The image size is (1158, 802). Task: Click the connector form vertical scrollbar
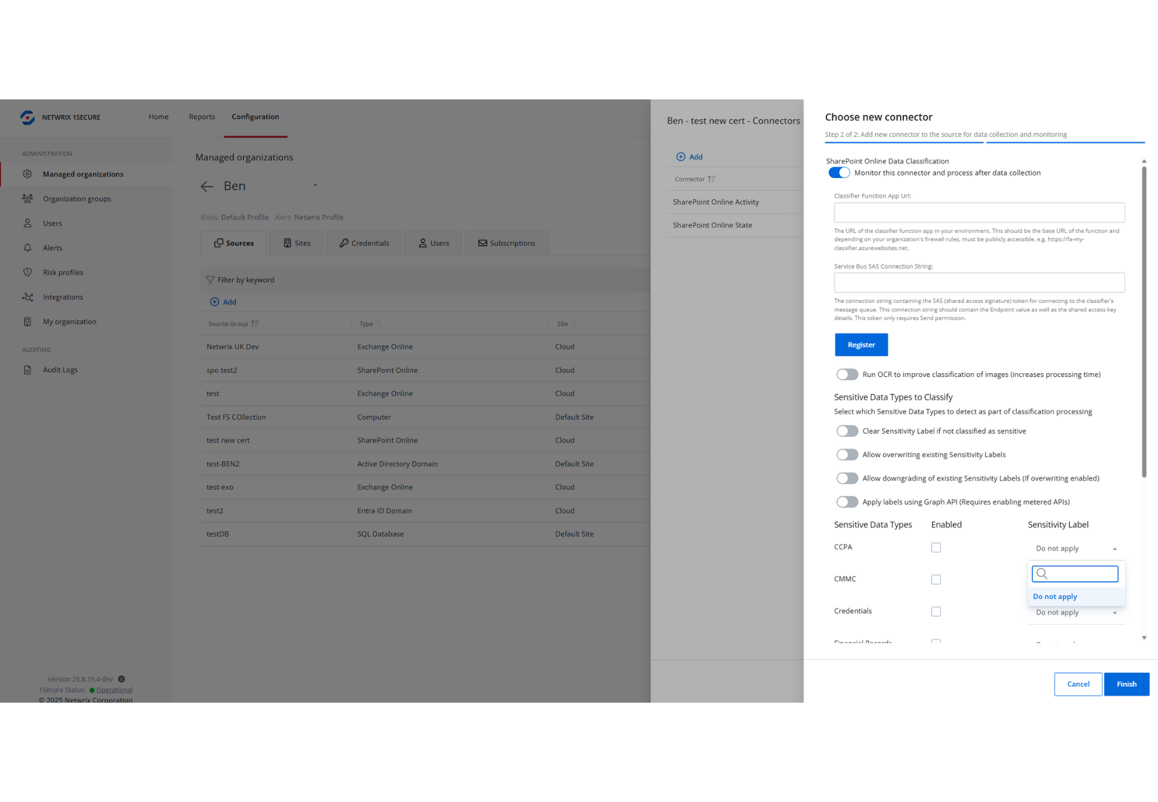click(x=1144, y=321)
